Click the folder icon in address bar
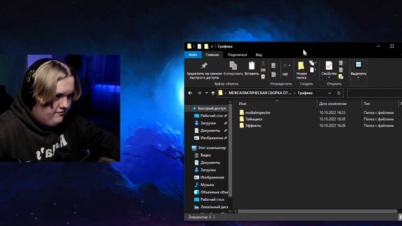Viewport: 402px width, 226px height. click(x=220, y=93)
